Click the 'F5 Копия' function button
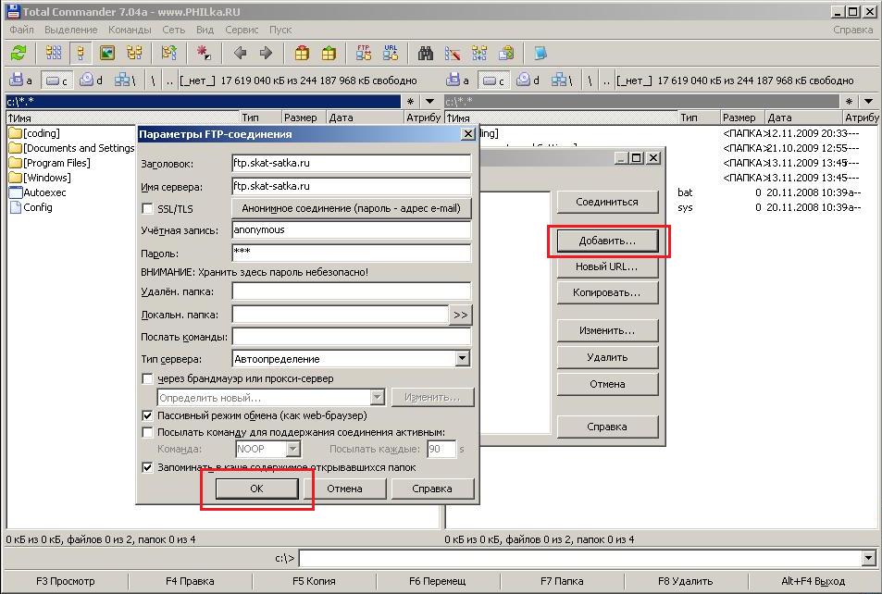This screenshot has height=594, width=882. [x=314, y=581]
